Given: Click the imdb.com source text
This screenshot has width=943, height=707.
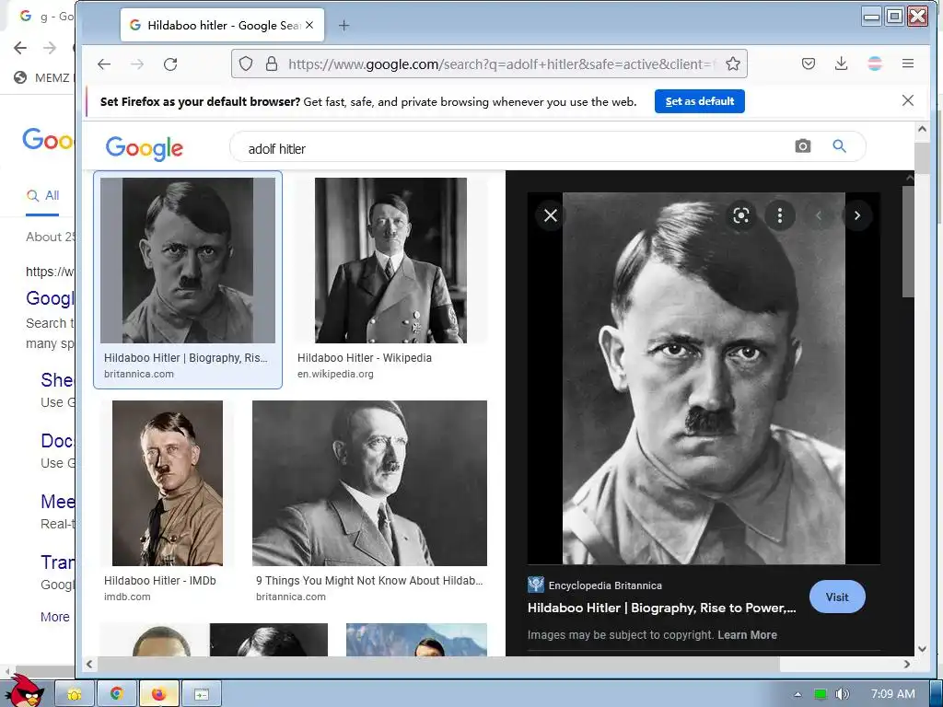Looking at the screenshot, I should click(127, 597).
